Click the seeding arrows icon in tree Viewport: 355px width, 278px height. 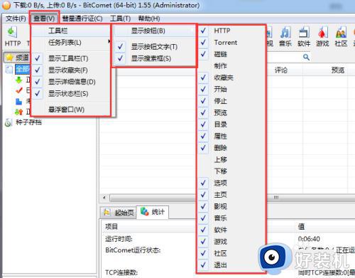(19, 112)
